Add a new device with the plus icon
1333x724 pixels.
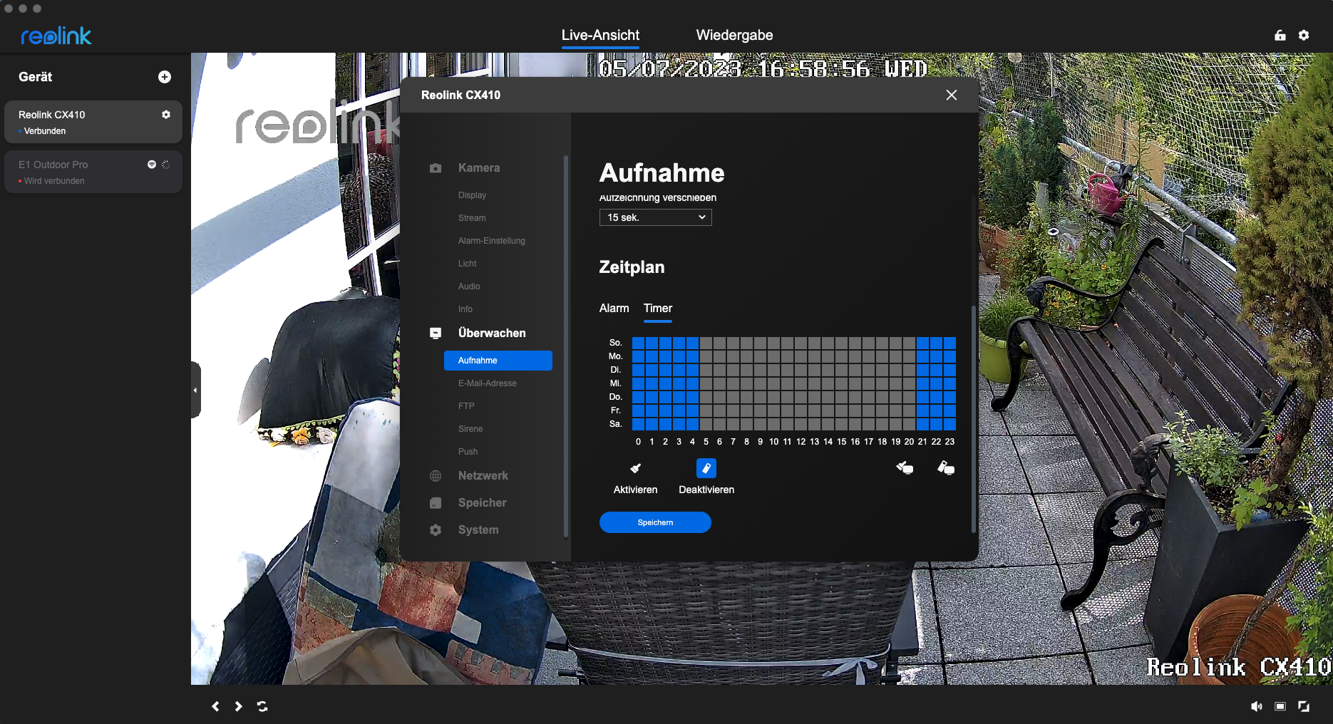pos(165,77)
